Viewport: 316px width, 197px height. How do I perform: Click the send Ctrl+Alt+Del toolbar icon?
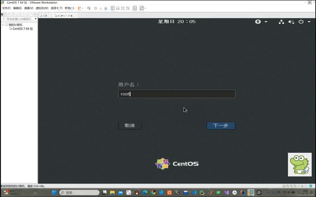coord(88,8)
